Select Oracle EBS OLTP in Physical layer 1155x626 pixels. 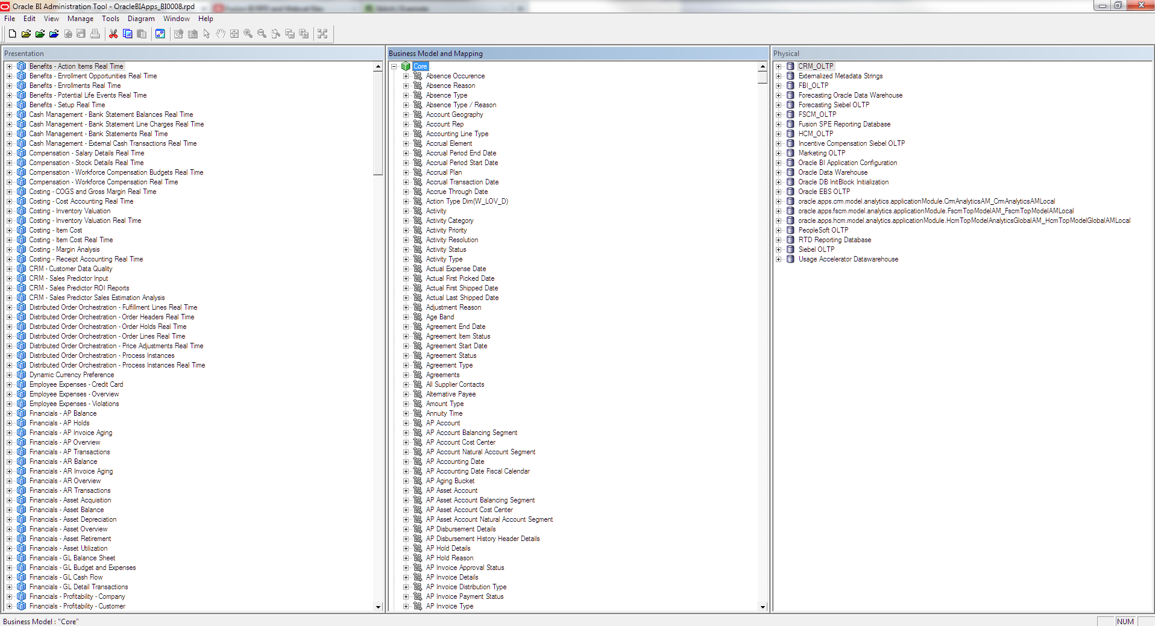(x=824, y=192)
